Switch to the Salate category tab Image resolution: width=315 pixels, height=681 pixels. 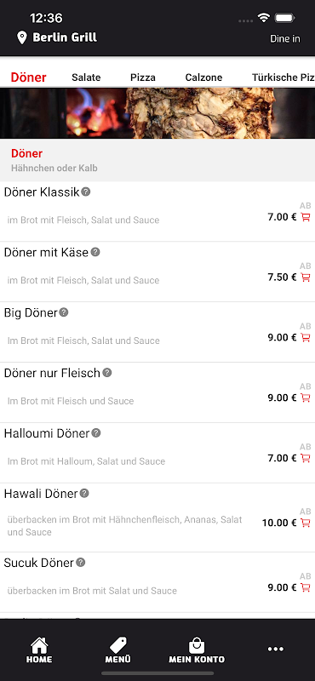pyautogui.click(x=86, y=77)
